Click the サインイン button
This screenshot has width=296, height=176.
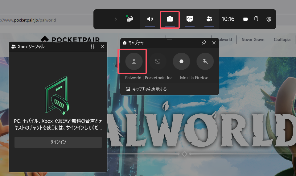click(58, 142)
